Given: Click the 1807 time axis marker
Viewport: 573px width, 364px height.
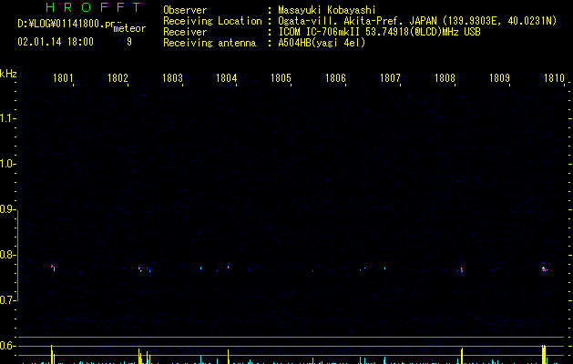Looking at the screenshot, I should point(390,78).
